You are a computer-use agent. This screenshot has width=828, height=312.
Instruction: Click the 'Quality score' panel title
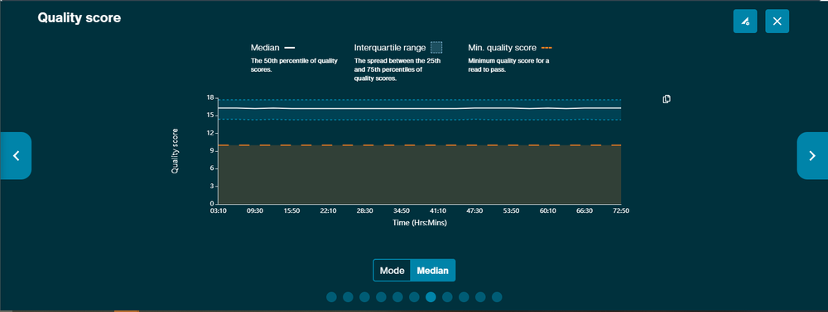(x=79, y=18)
